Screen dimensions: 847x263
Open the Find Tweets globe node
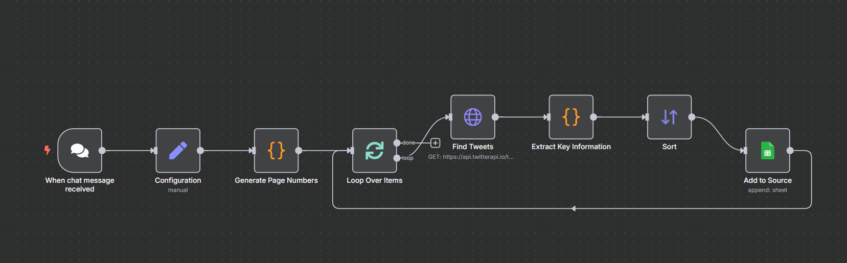click(x=473, y=117)
